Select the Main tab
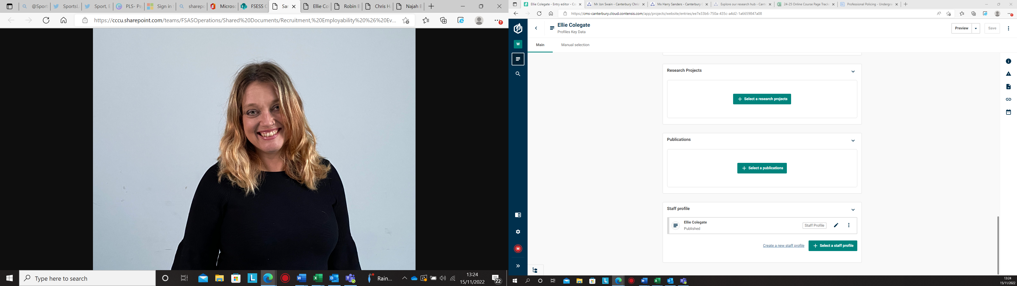This screenshot has height=286, width=1017. (540, 45)
